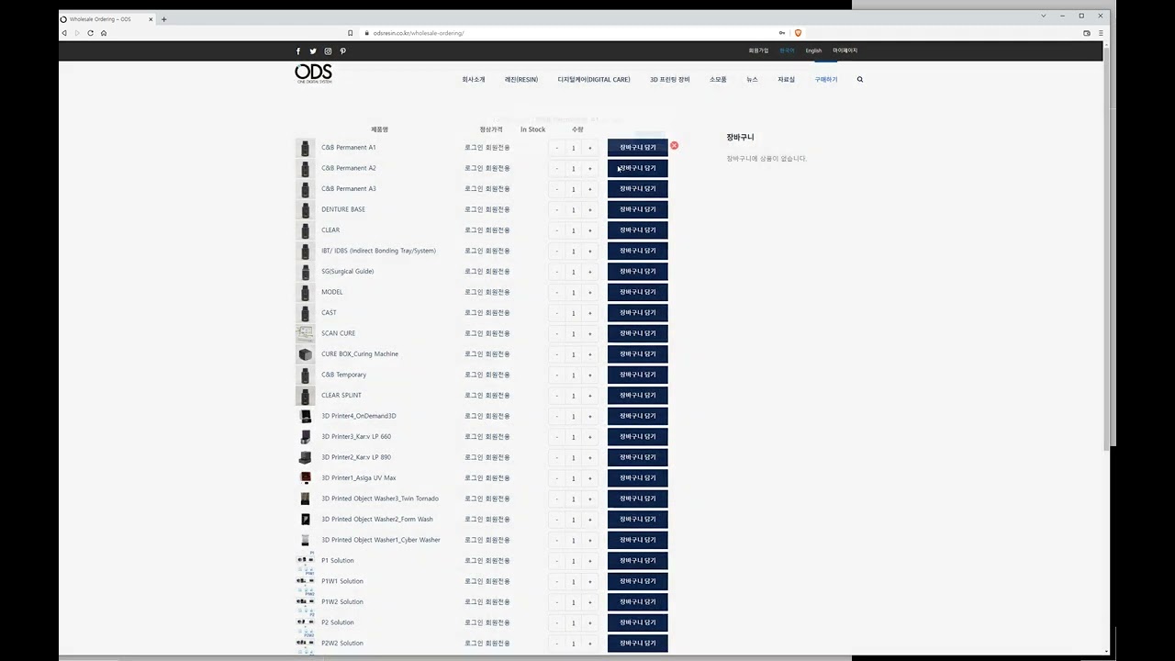This screenshot has width=1175, height=661.
Task: Open the 3D 프린팅 장비 menu
Action: click(670, 79)
